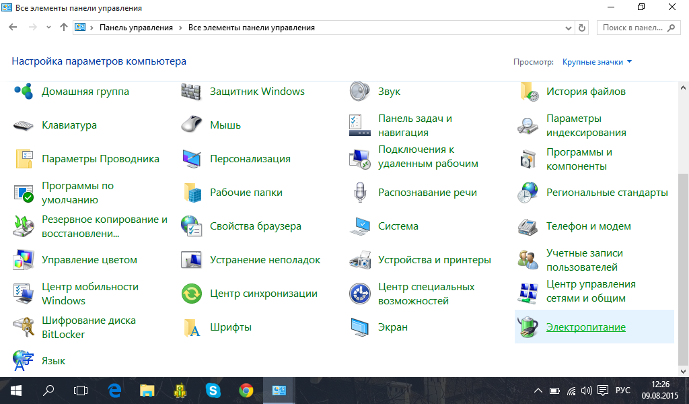The height and width of the screenshot is (404, 689).
Task: Open the Распознавание речи microphone icon
Action: pos(359,193)
